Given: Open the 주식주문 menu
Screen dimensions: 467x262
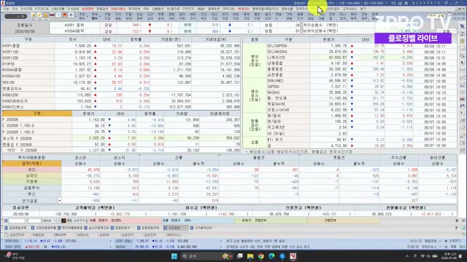Looking at the screenshot, I should [26, 9].
